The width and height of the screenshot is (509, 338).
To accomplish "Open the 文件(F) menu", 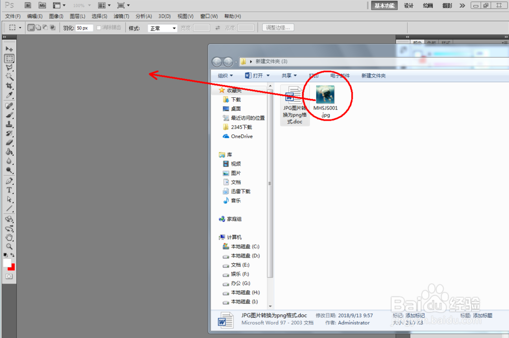I will (x=13, y=16).
